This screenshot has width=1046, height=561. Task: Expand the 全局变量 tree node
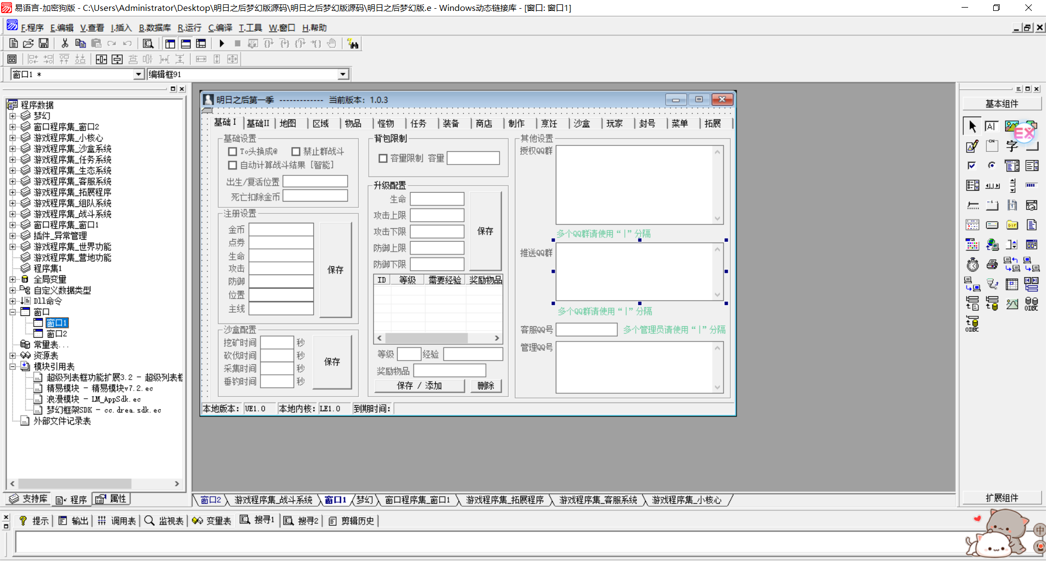(13, 279)
